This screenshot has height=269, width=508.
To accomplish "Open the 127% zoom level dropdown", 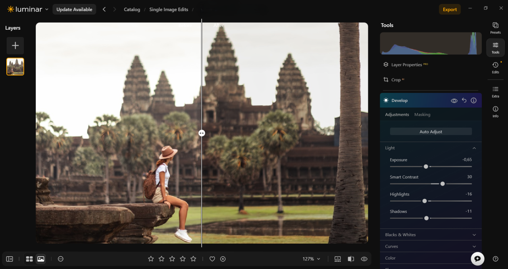I will [311, 259].
